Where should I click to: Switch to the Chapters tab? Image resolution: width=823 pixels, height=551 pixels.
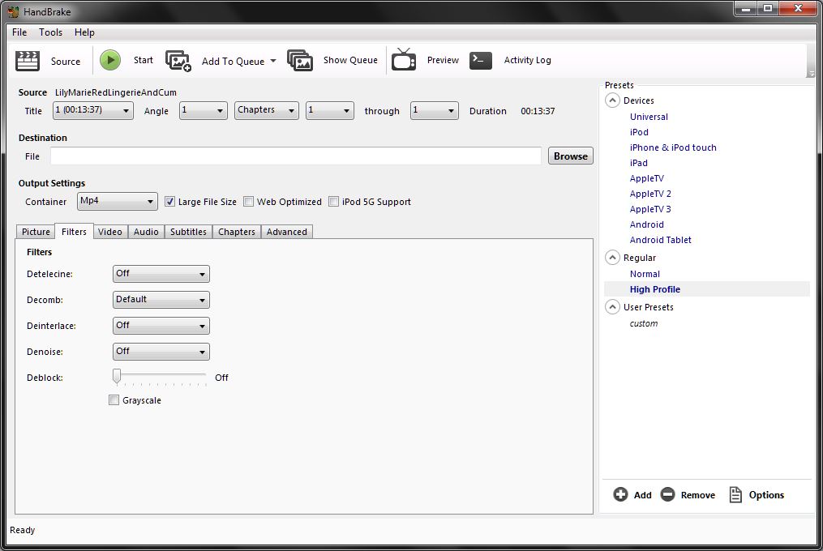[x=237, y=232]
